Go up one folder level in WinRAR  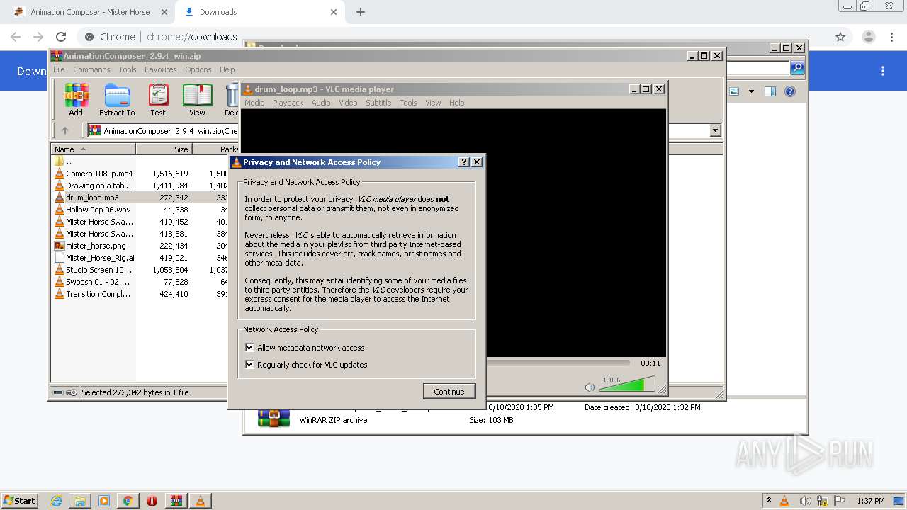(65, 130)
